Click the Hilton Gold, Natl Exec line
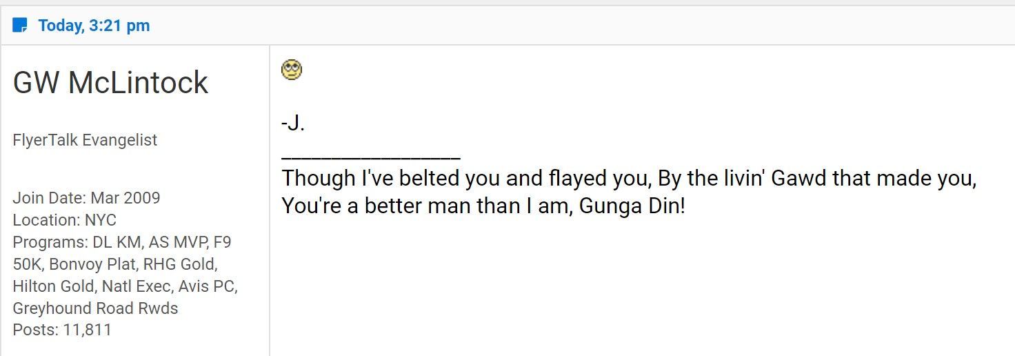This screenshot has width=1015, height=356. pyautogui.click(x=125, y=286)
